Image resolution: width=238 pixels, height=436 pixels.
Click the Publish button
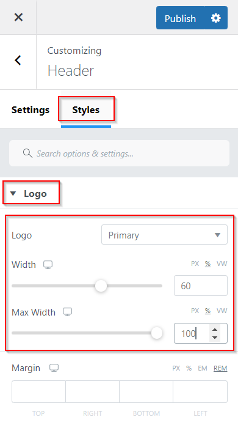(x=180, y=18)
